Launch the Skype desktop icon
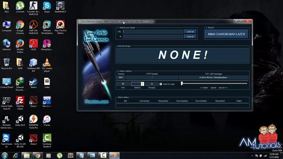Screen dimensions: 283x159 pyautogui.click(x=47, y=7)
